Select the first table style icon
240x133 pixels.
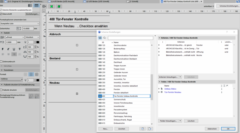tap(30, 6)
